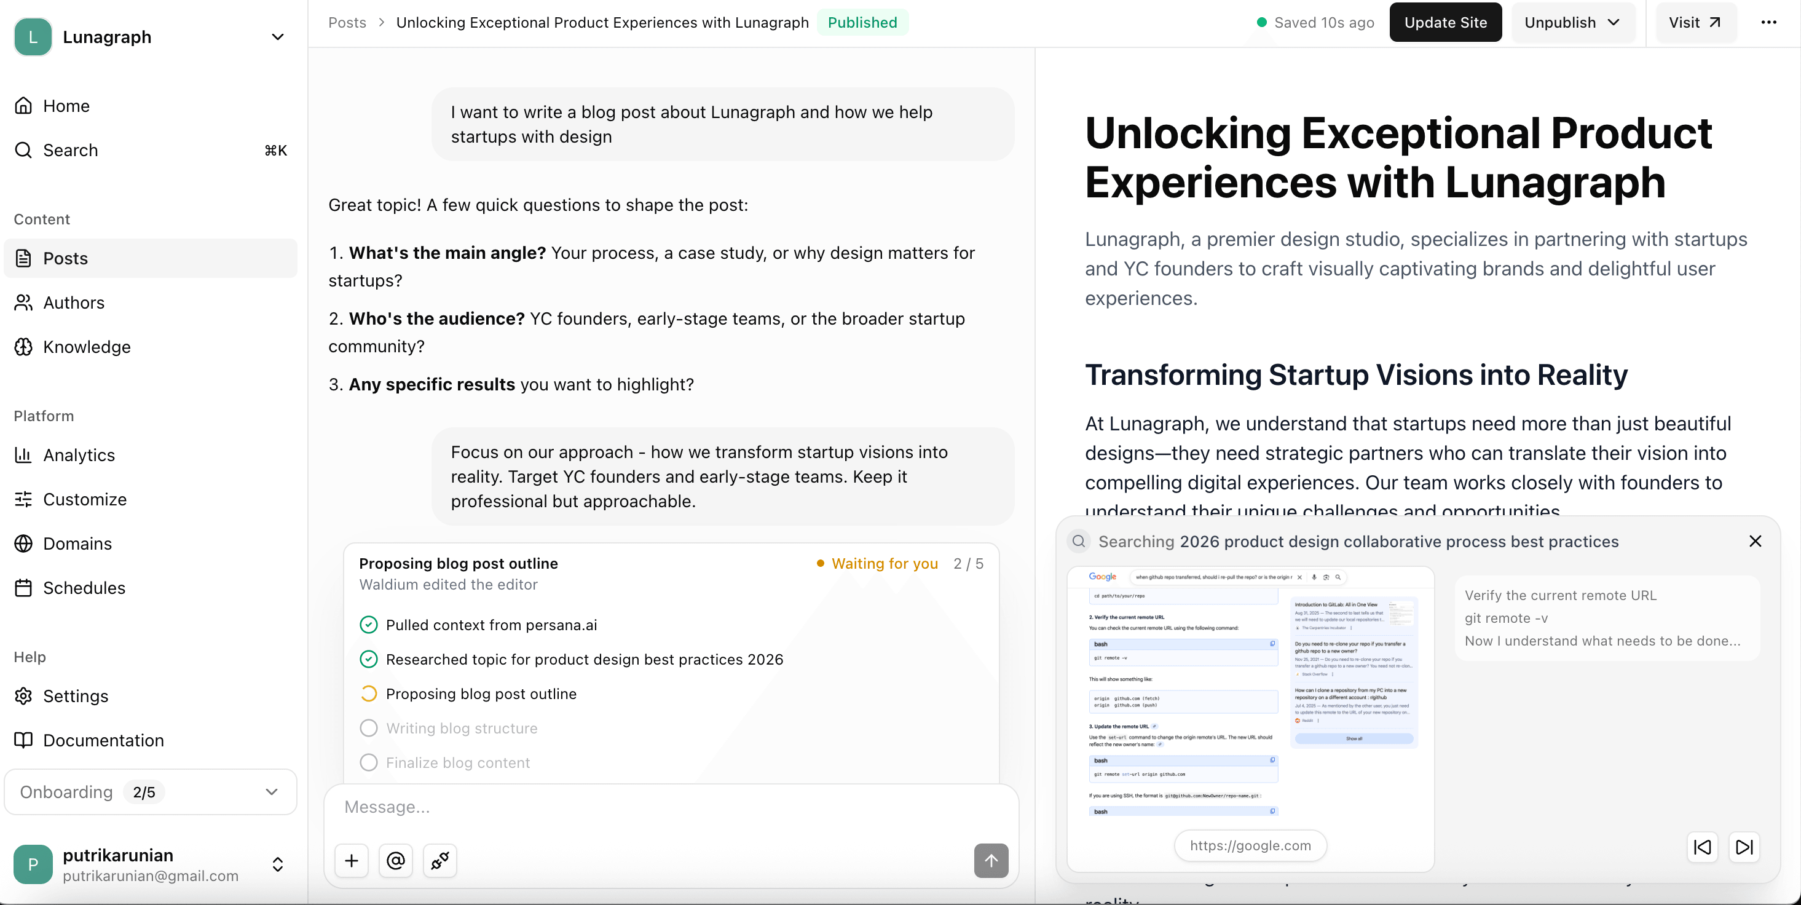1801x905 pixels.
Task: Open the Customize panel icon
Action: click(x=23, y=499)
